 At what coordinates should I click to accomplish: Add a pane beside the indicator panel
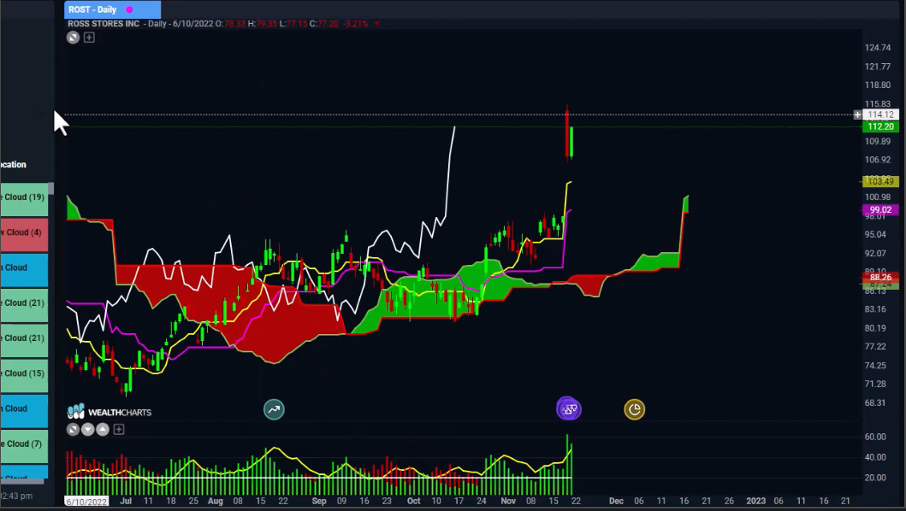(x=119, y=430)
